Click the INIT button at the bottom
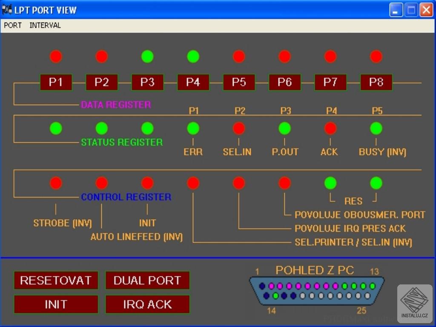436x327 pixels. coord(56,304)
